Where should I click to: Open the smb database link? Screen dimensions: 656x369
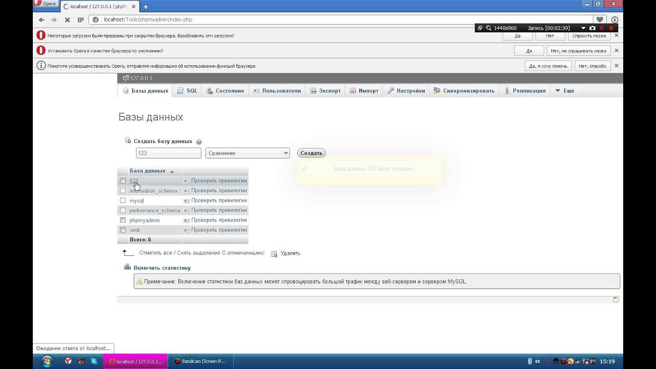pos(135,230)
